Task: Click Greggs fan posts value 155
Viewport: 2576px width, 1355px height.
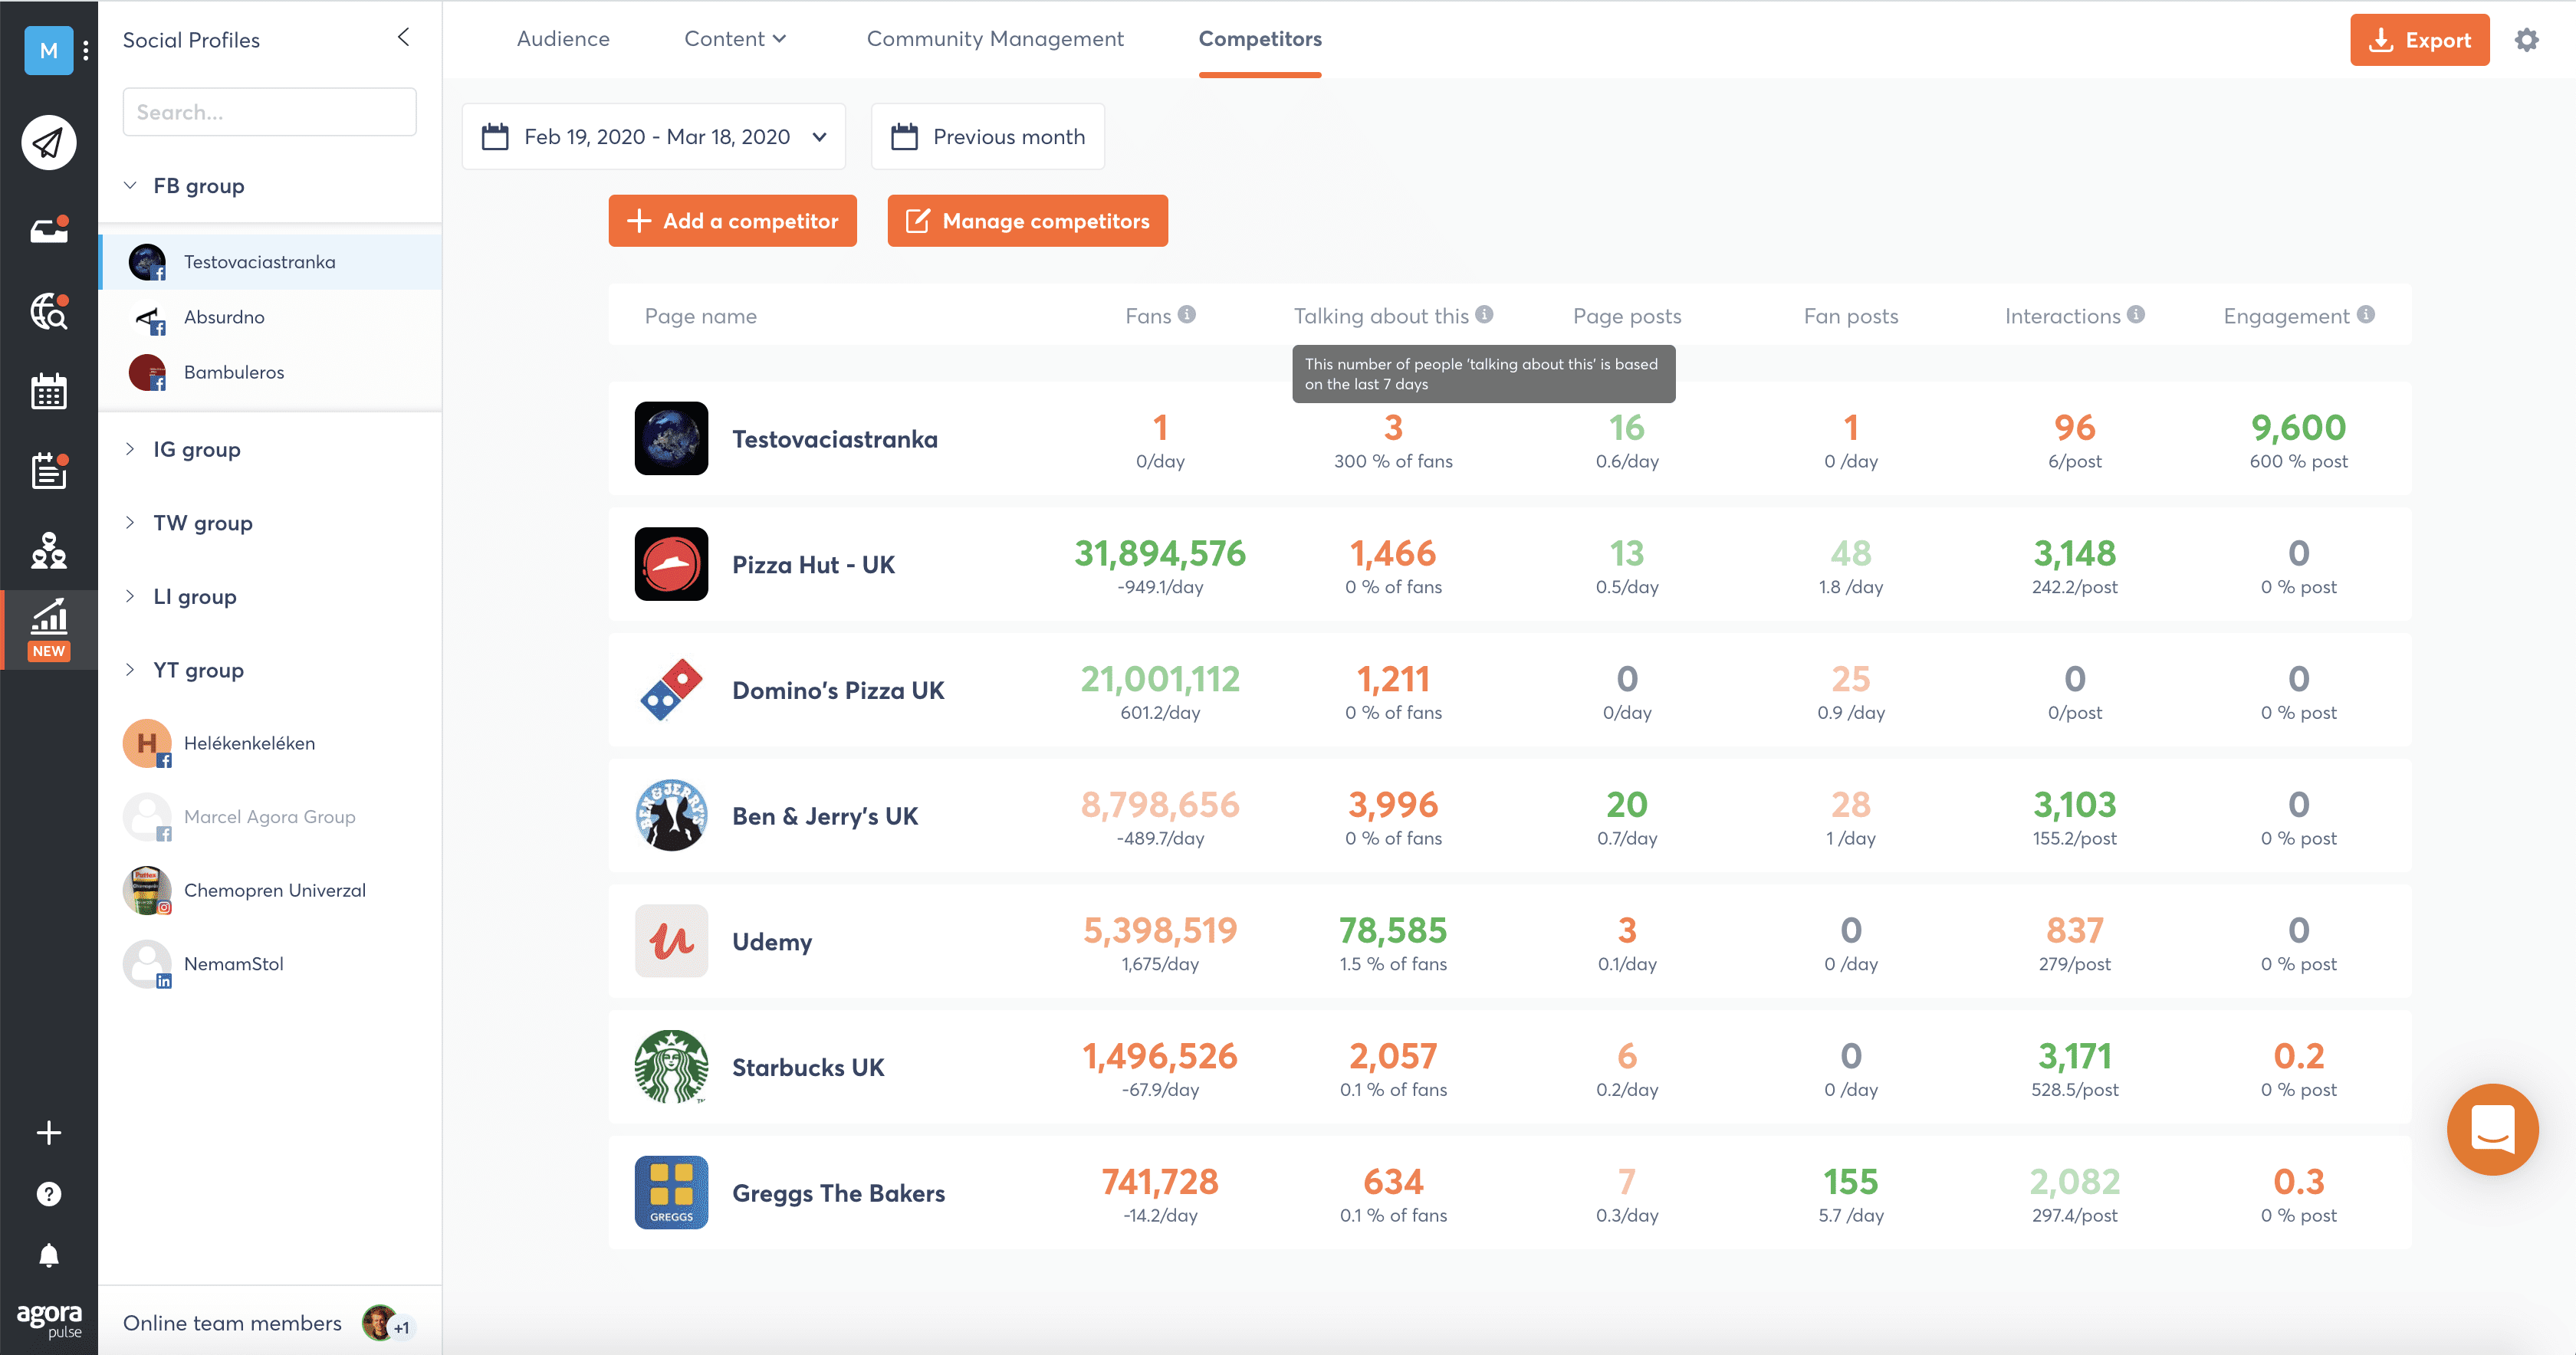Action: [1850, 1181]
